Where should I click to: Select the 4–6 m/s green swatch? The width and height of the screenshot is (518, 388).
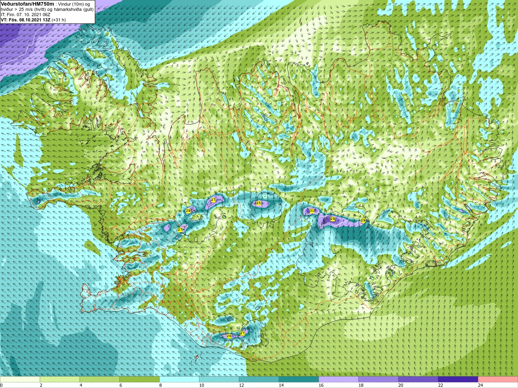100,380
